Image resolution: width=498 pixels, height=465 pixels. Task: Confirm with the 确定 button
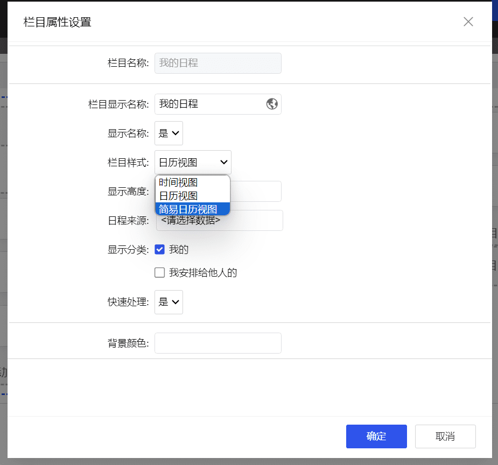pos(376,436)
